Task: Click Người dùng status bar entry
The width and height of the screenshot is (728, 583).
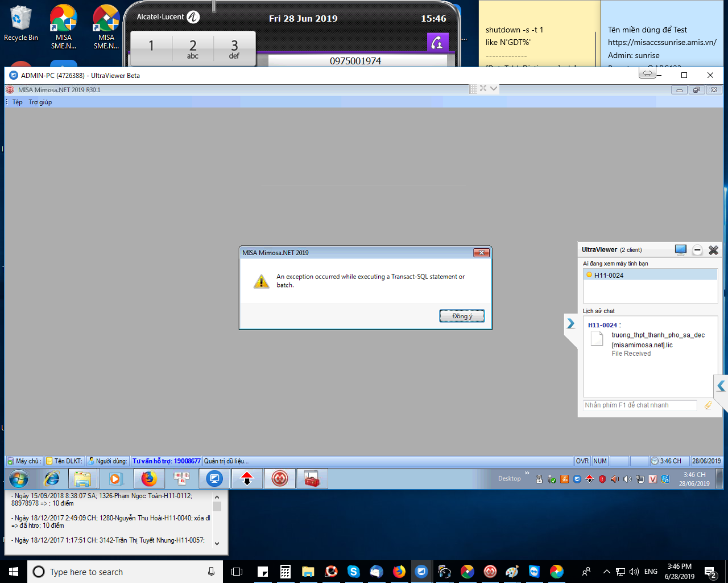Action: (x=107, y=461)
